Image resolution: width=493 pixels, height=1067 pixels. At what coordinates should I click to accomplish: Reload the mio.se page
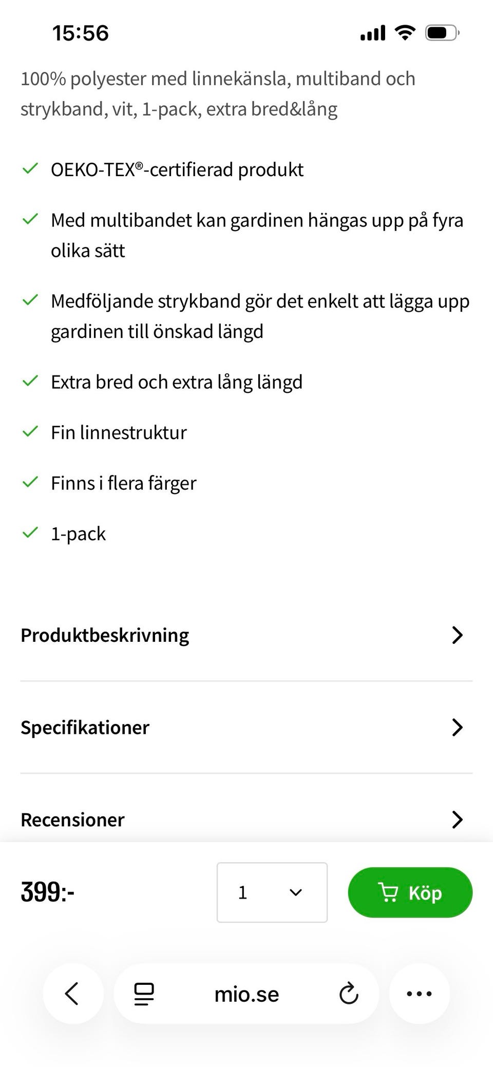(x=349, y=994)
